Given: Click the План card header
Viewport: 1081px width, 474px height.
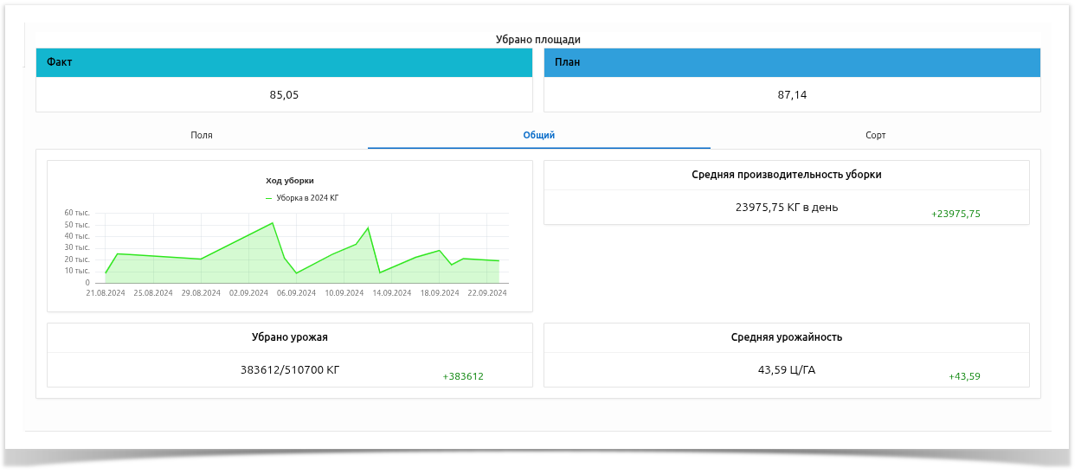Looking at the screenshot, I should [792, 63].
